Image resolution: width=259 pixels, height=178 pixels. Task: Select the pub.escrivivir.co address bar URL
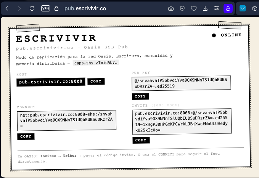[85, 9]
